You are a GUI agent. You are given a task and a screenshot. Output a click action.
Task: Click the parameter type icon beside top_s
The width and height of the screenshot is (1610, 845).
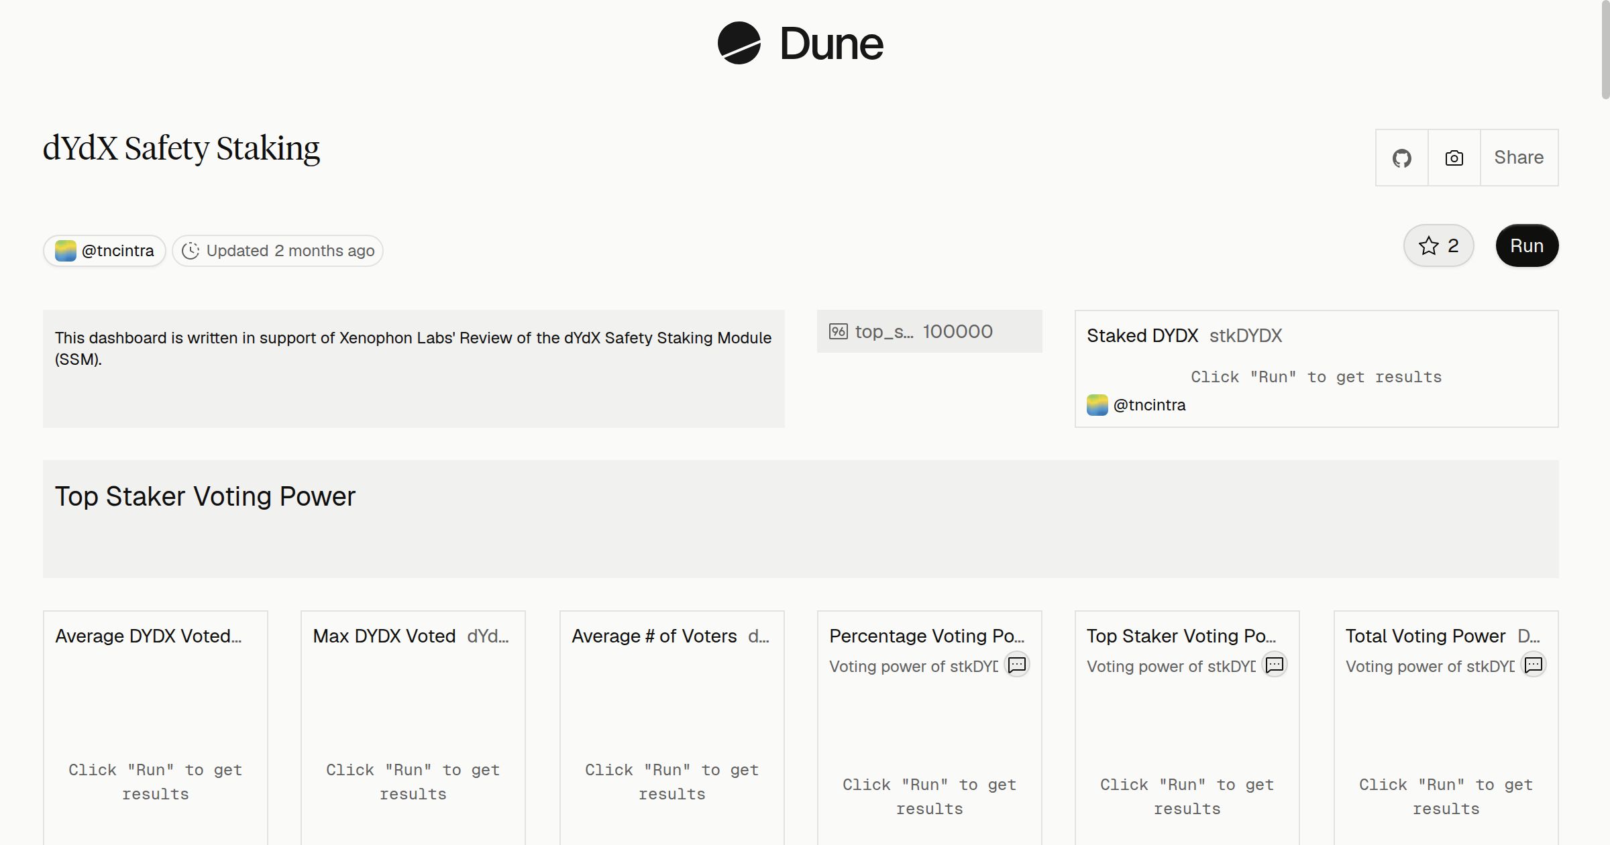pyautogui.click(x=839, y=331)
